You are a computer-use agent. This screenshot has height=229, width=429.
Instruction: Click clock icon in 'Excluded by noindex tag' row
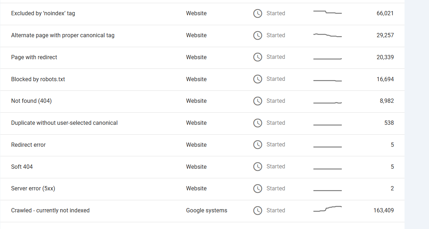(257, 13)
